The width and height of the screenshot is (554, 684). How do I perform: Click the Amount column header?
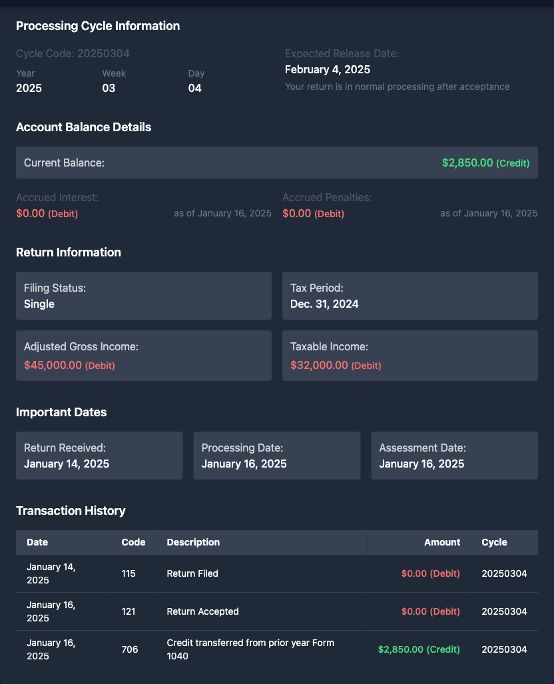point(442,542)
